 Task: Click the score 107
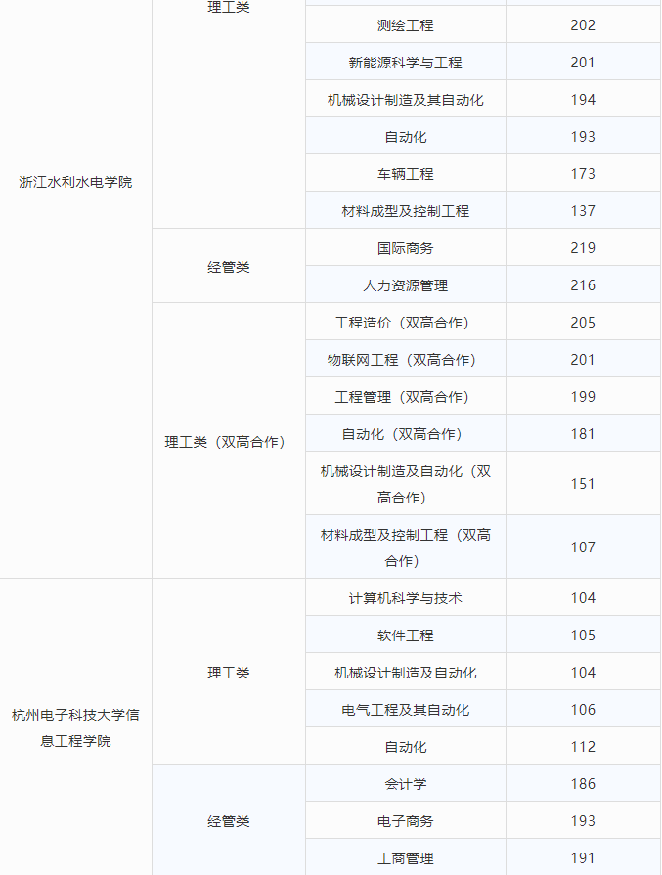pos(583,547)
